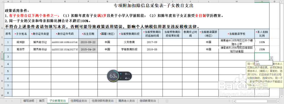This screenshot has height=104, width=284.
Task: Select column O header
Action: point(274,1)
